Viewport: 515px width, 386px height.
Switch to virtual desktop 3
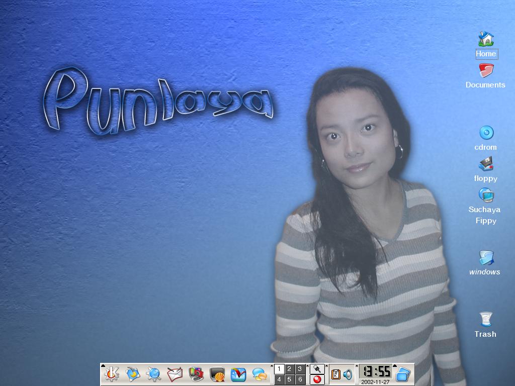pyautogui.click(x=300, y=369)
